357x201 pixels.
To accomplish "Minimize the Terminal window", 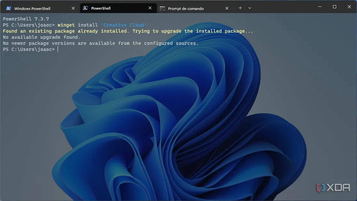I will click(x=320, y=7).
